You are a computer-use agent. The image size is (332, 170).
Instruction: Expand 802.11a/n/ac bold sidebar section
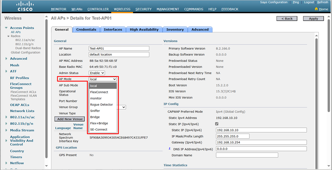[6, 117]
